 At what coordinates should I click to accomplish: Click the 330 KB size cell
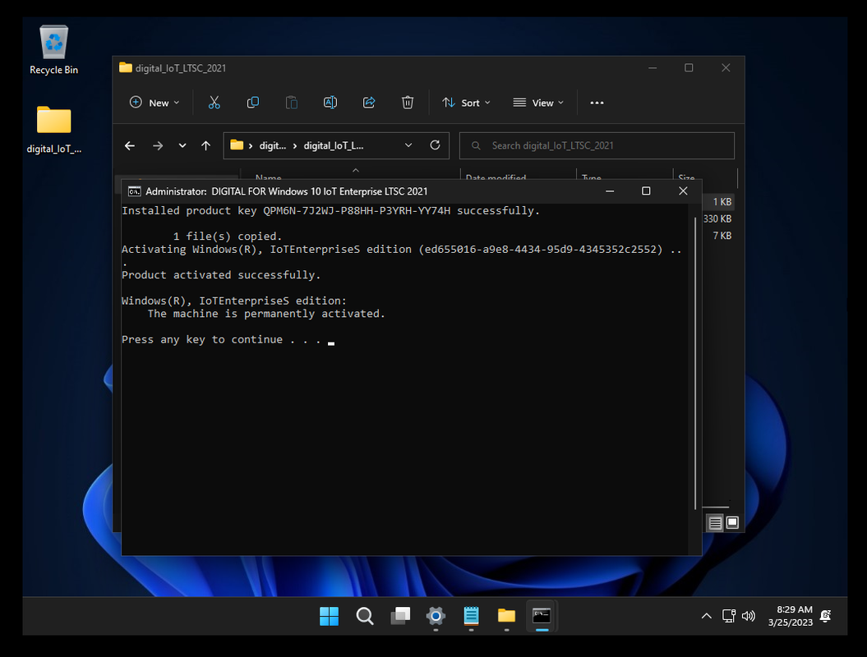(717, 218)
